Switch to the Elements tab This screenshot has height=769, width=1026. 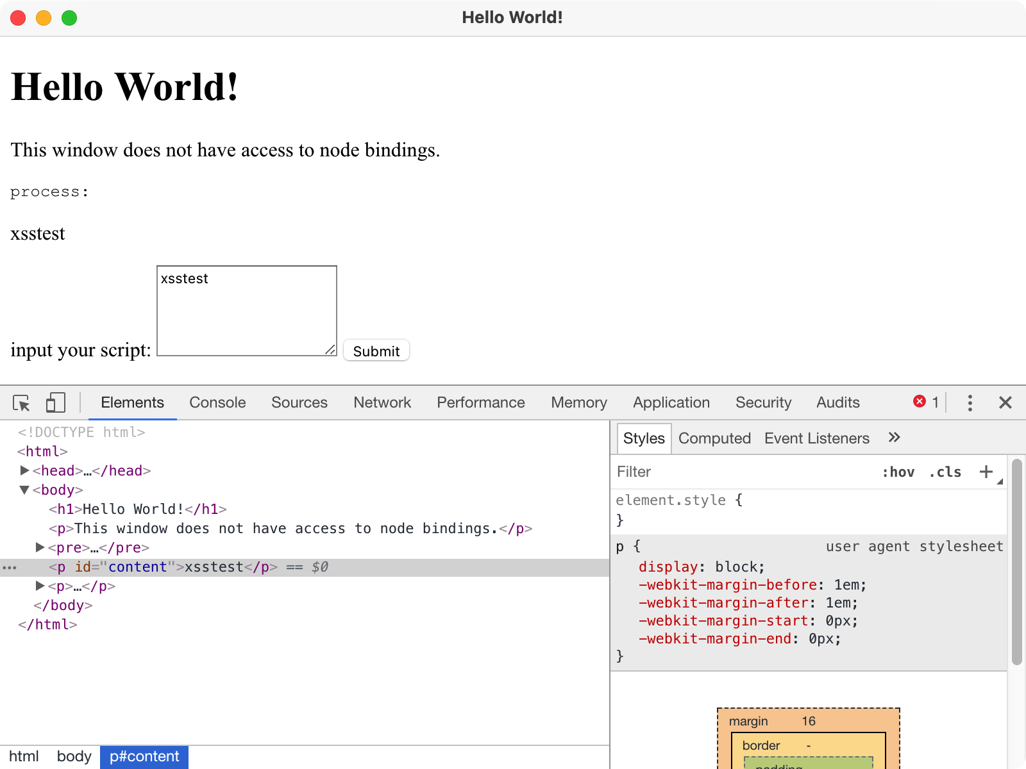[133, 402]
